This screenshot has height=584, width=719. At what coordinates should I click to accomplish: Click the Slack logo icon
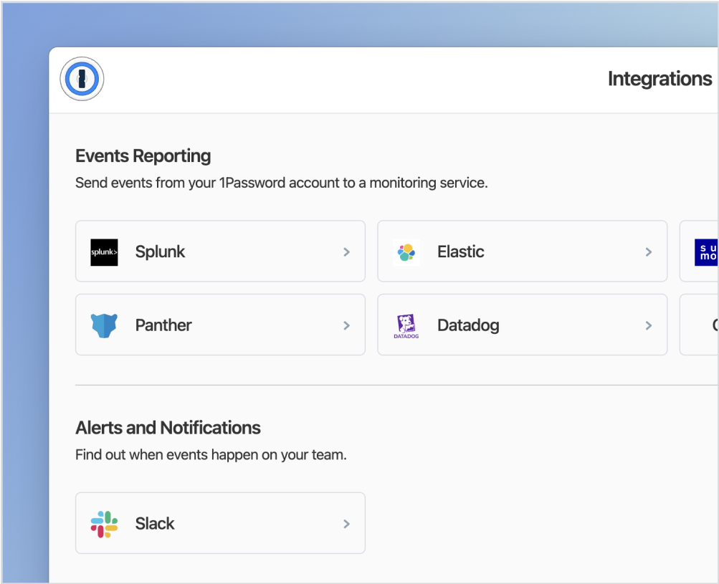tap(104, 524)
